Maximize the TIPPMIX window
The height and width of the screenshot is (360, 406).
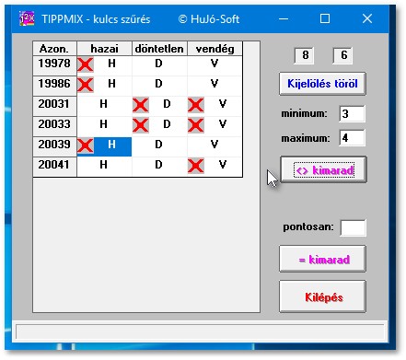tap(325, 18)
